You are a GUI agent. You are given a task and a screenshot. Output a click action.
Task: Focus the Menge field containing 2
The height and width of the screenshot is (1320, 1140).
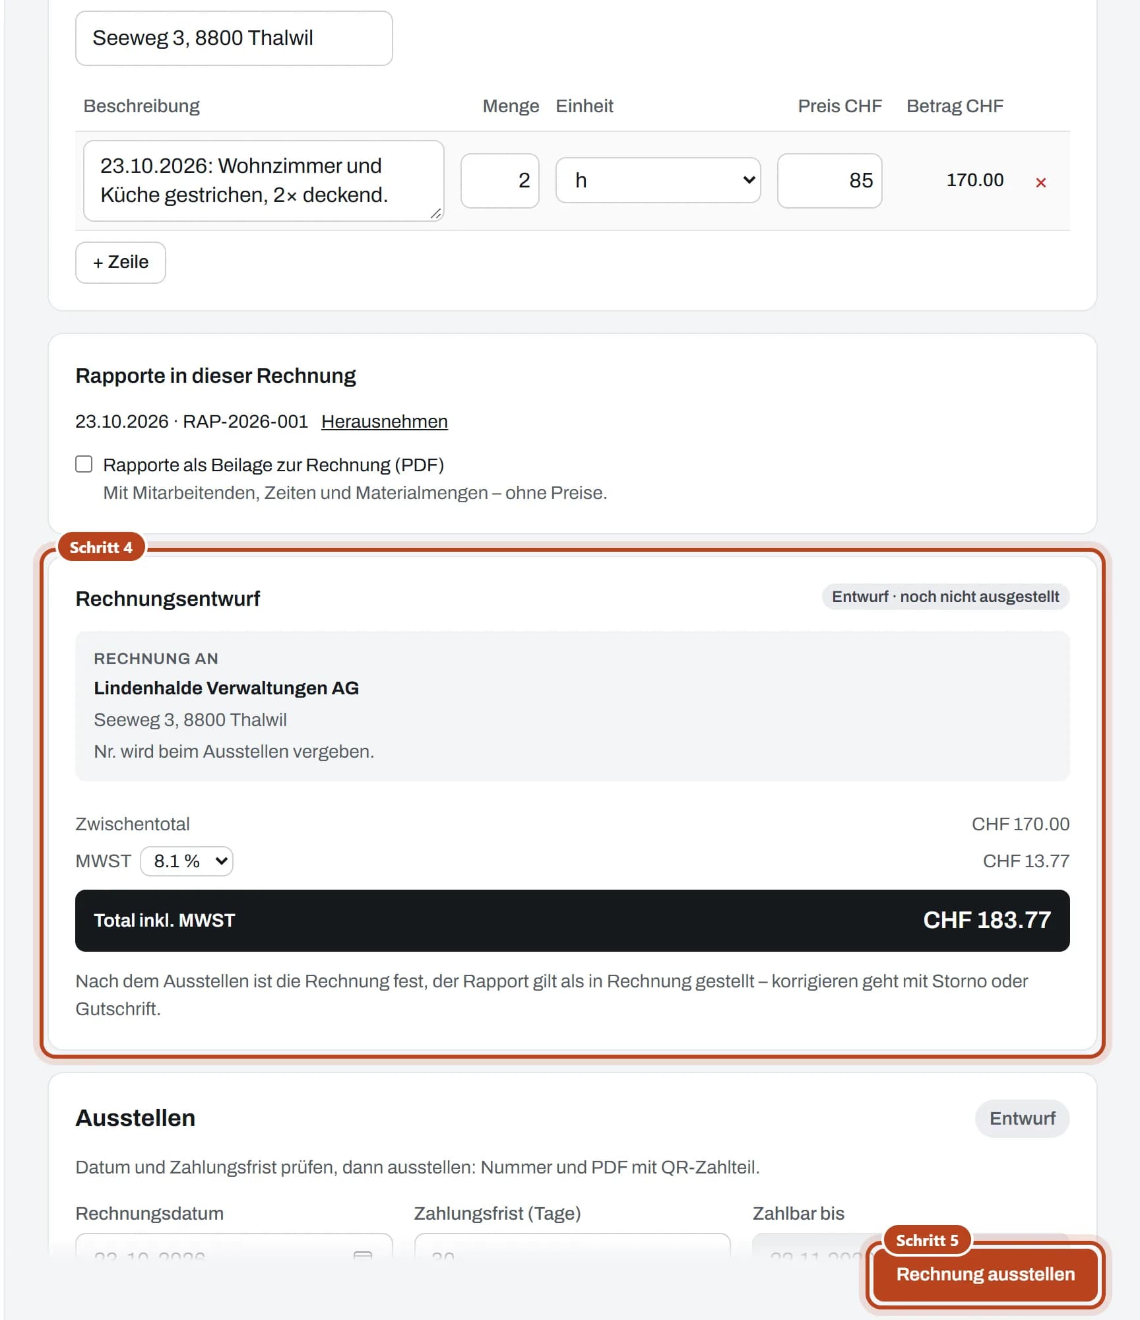499,181
